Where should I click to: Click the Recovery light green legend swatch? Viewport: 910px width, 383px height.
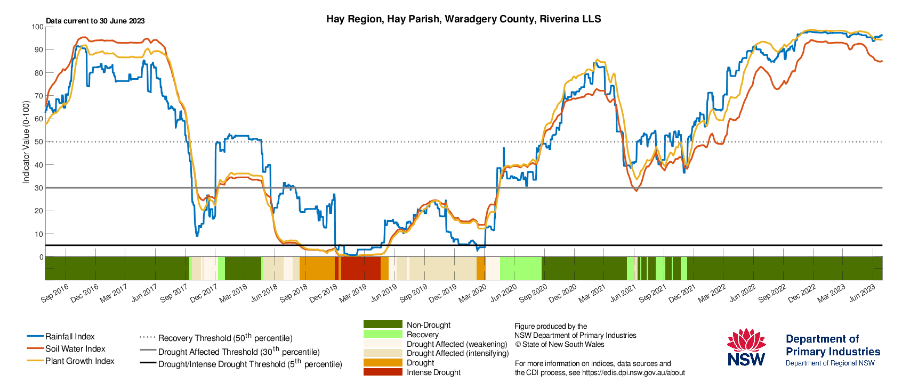(383, 334)
